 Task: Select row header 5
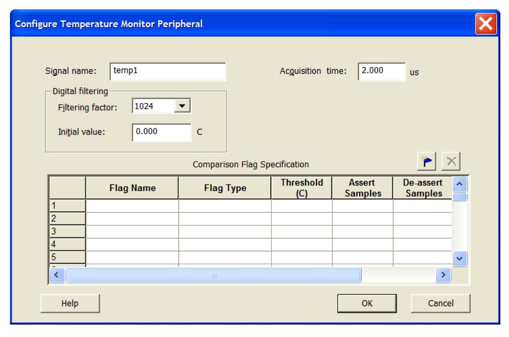68,257
